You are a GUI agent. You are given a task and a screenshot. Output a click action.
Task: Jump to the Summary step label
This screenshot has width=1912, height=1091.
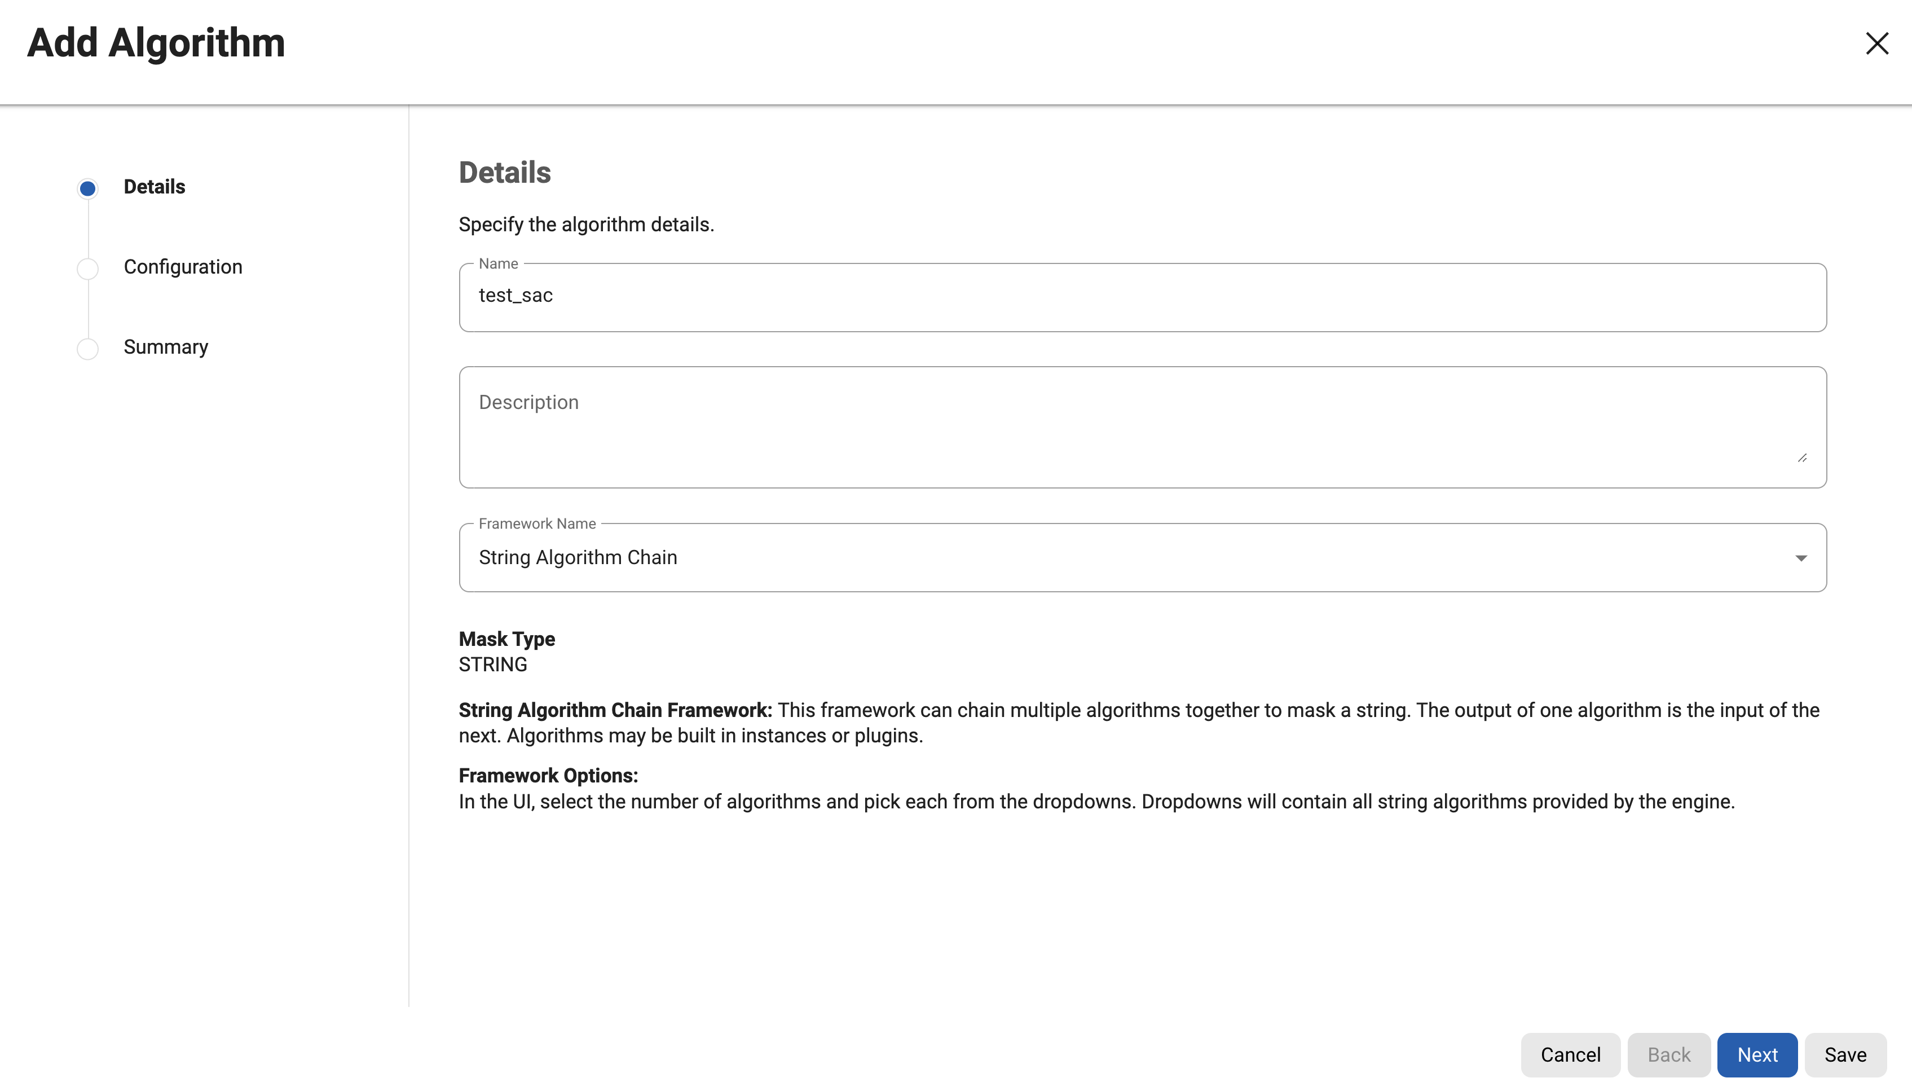(165, 347)
